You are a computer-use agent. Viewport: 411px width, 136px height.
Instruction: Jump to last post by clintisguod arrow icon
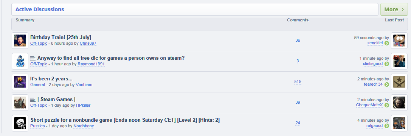387,64
